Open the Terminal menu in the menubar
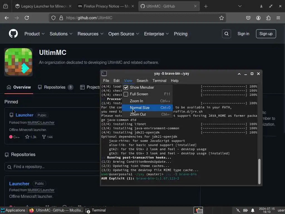 159,81
